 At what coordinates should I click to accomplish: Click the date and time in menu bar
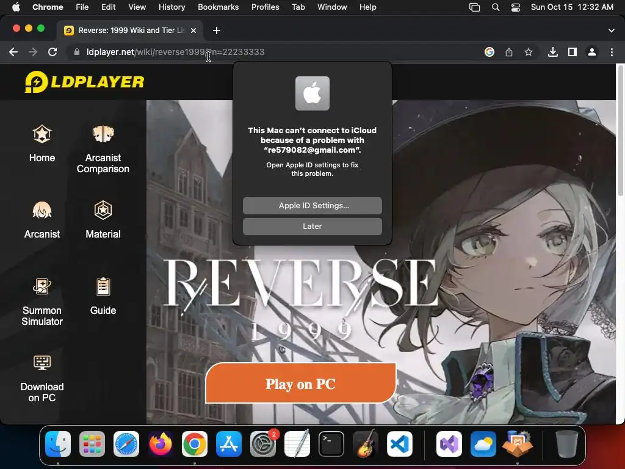(x=572, y=7)
